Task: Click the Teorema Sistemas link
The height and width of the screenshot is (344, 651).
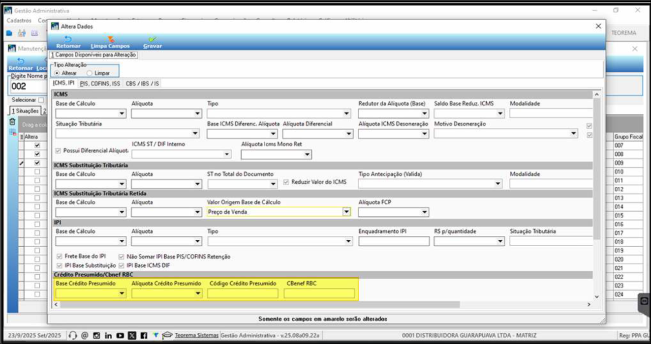Action: (196, 335)
